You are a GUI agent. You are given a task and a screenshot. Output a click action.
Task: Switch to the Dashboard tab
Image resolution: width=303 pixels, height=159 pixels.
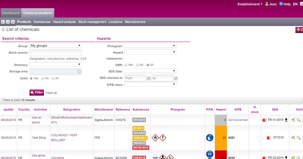pyautogui.click(x=11, y=13)
